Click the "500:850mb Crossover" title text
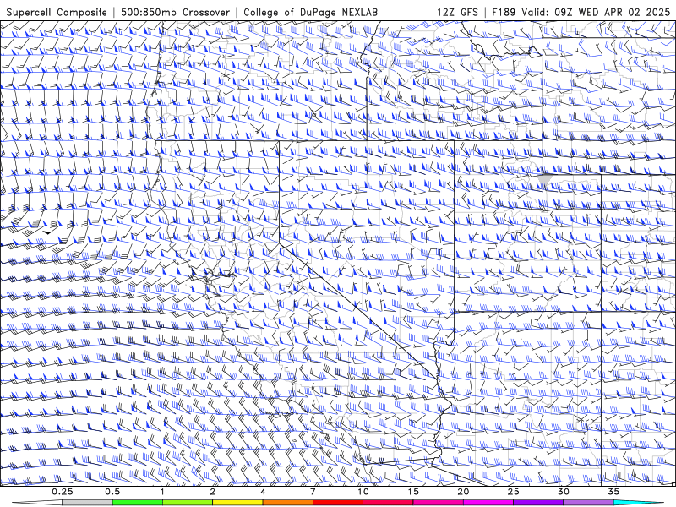 tap(175, 12)
